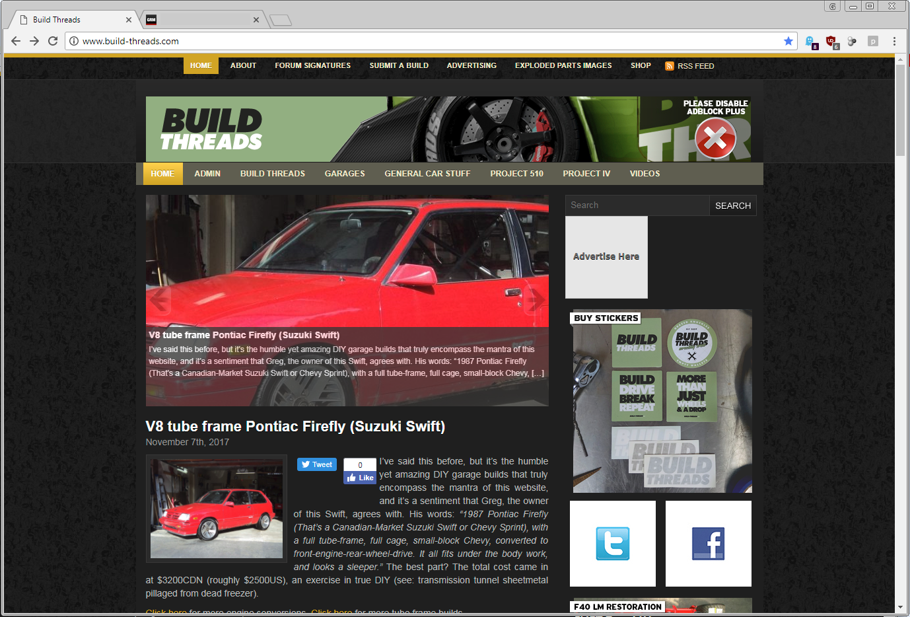
Task: Select ADMIN category tab
Action: point(207,174)
